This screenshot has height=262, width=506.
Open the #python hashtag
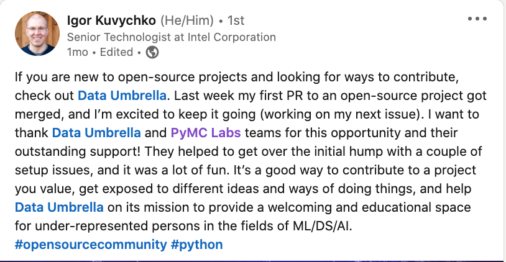(x=196, y=244)
